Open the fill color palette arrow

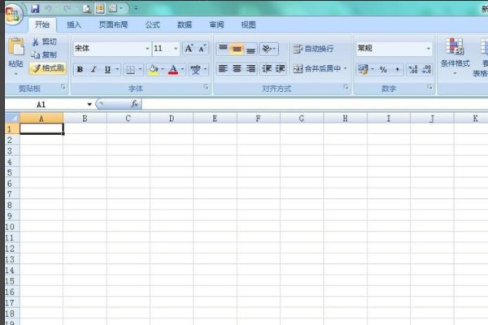(x=163, y=69)
